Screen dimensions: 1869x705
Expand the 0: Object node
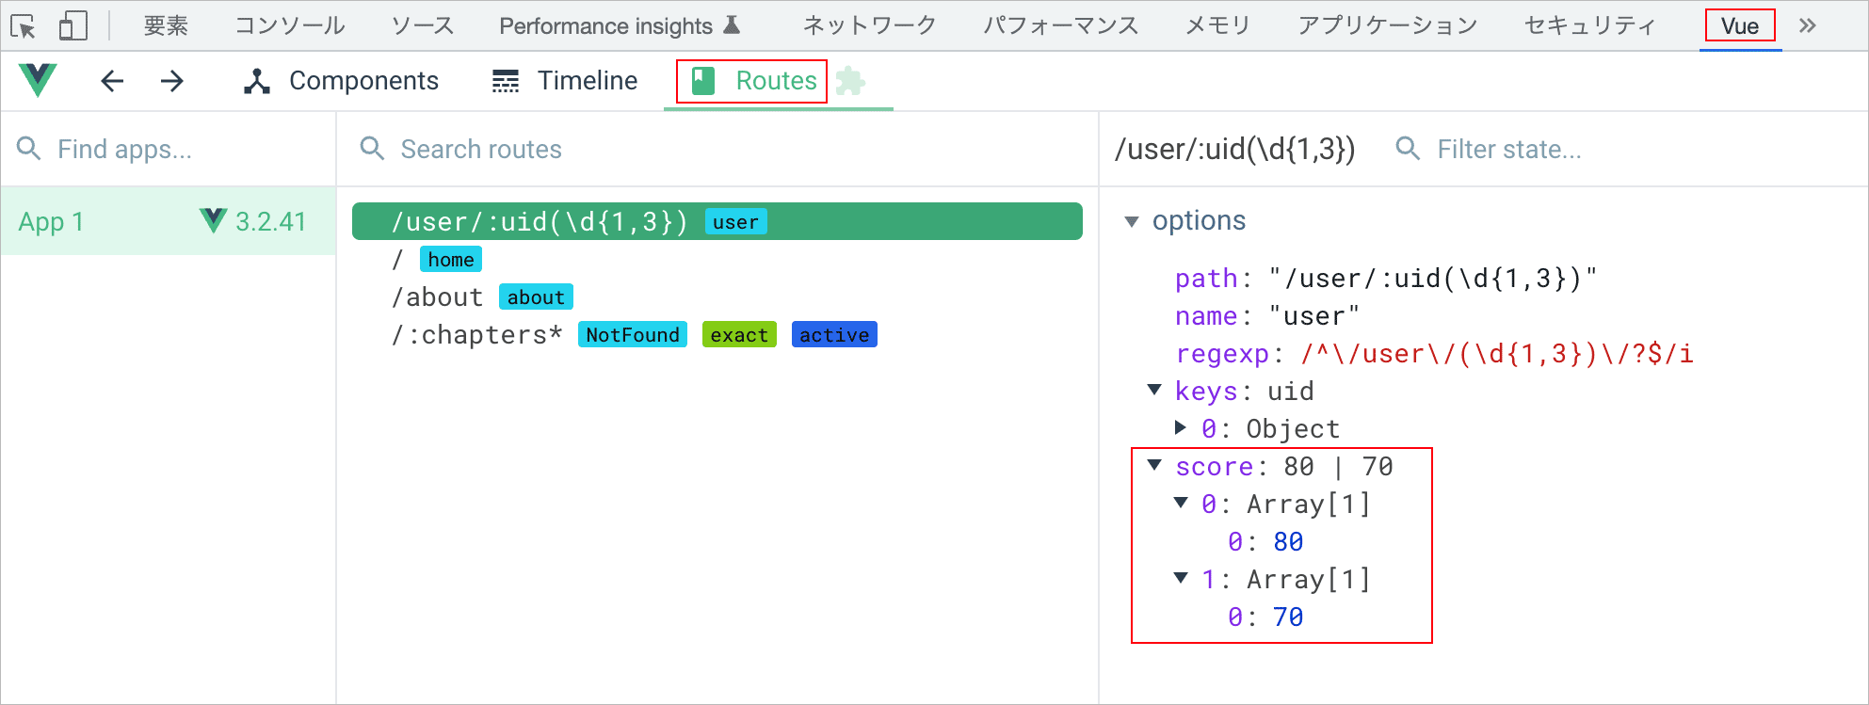tap(1181, 428)
